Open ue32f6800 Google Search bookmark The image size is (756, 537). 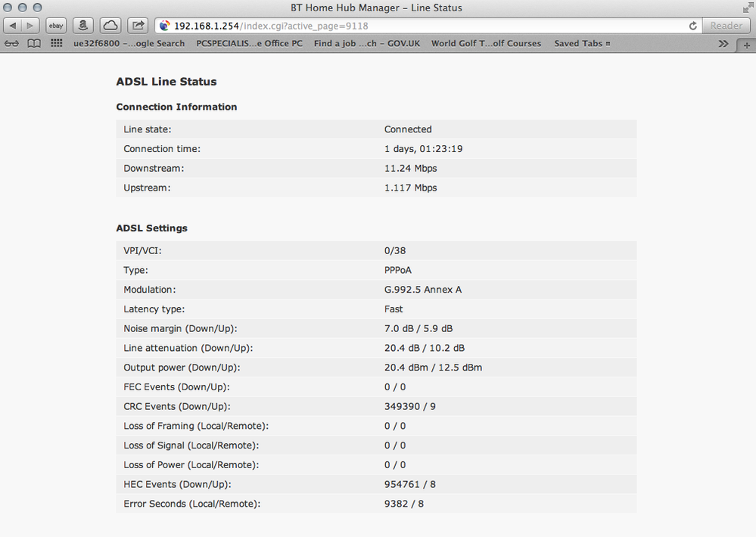(129, 43)
